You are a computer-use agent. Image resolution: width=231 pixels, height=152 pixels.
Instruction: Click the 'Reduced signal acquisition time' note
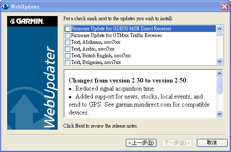(115, 88)
